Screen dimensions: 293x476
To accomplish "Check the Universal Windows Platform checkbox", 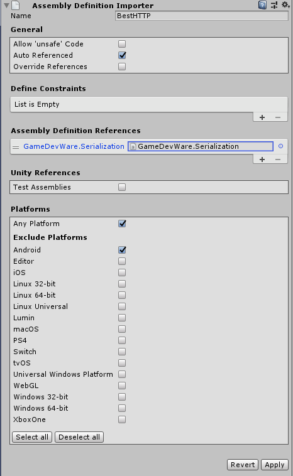I will pyautogui.click(x=122, y=374).
